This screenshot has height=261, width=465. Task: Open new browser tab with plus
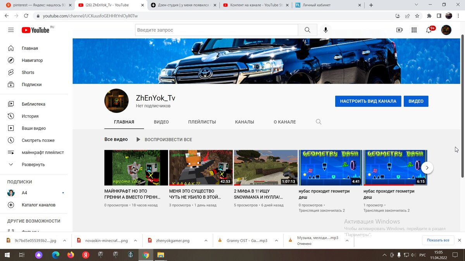click(371, 5)
